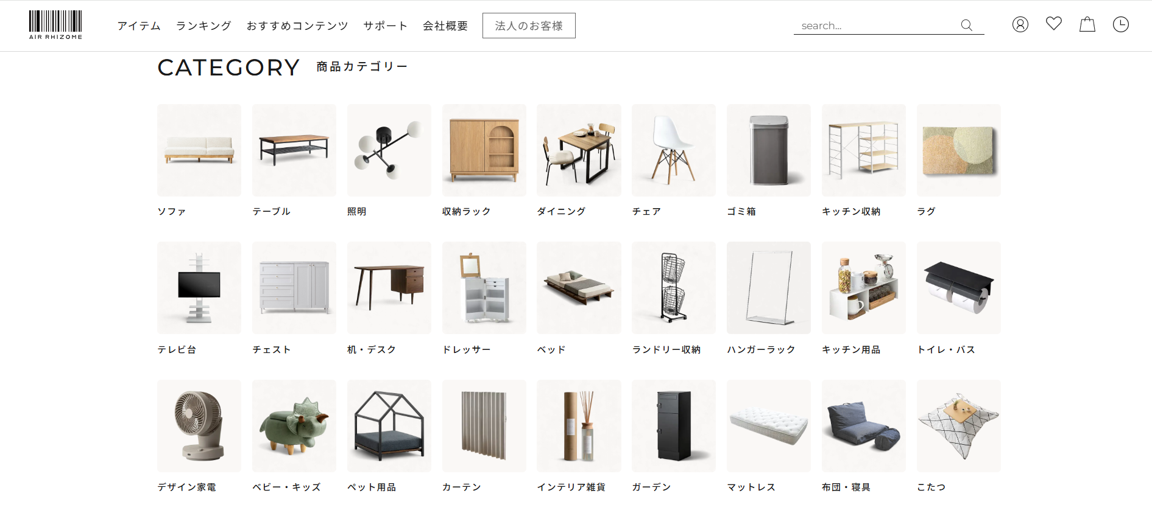Open the ゴミ箱 trash can category
This screenshot has width=1152, height=527.
769,150
